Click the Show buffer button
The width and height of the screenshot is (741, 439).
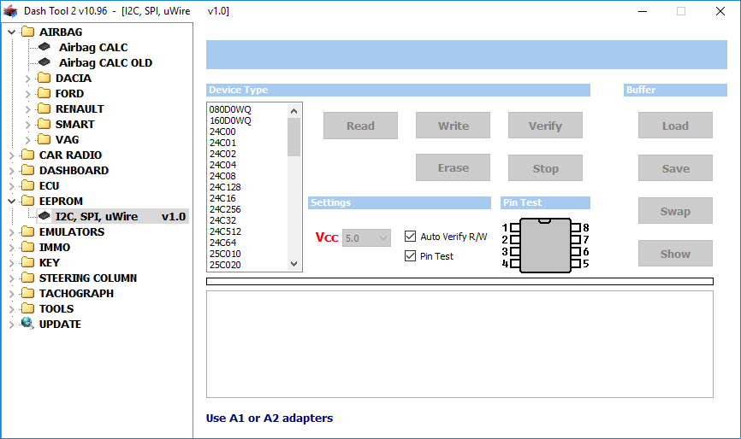[x=675, y=253]
